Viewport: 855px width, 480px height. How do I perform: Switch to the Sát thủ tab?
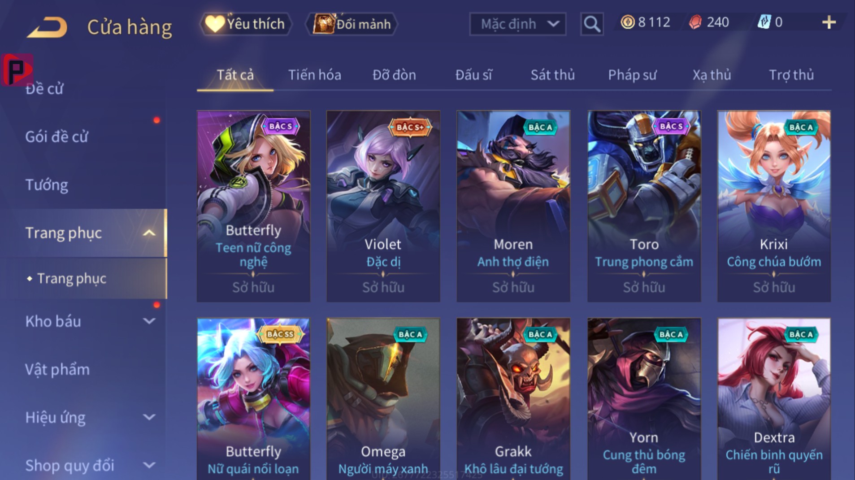[x=552, y=75]
